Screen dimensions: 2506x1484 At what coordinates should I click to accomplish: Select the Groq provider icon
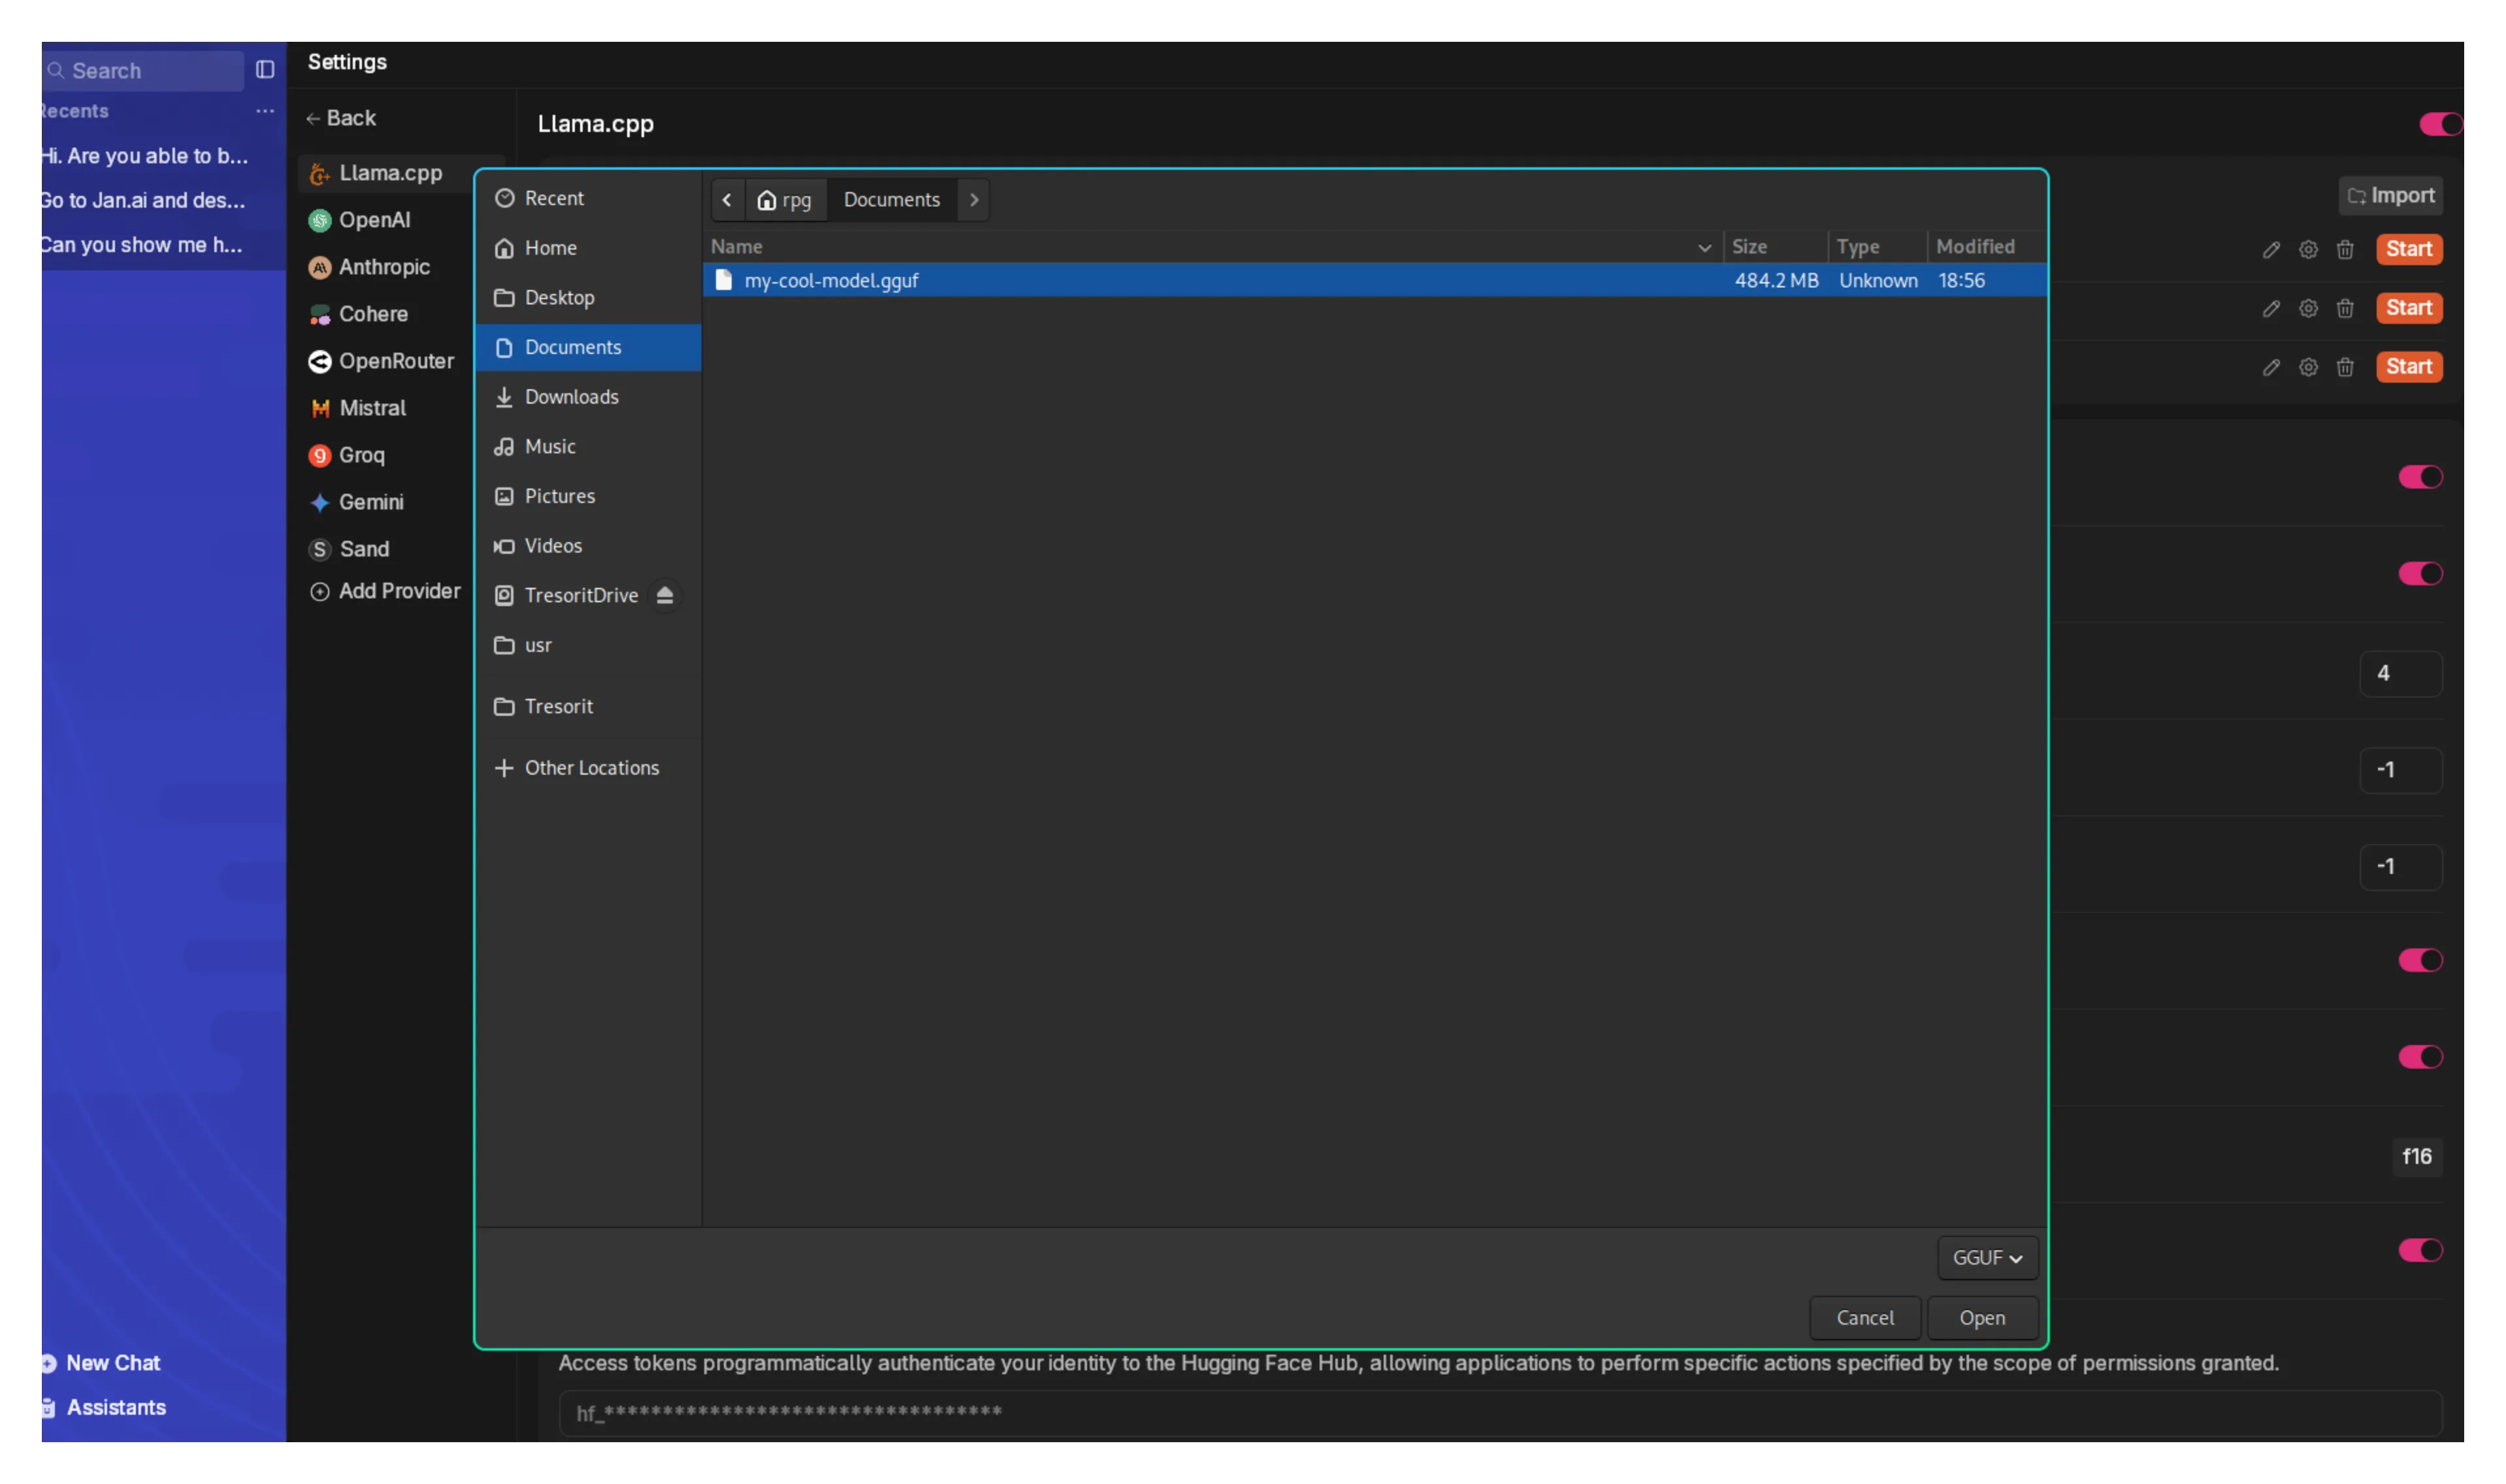(x=319, y=455)
